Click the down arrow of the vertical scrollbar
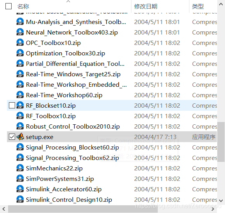 [x=221, y=201]
